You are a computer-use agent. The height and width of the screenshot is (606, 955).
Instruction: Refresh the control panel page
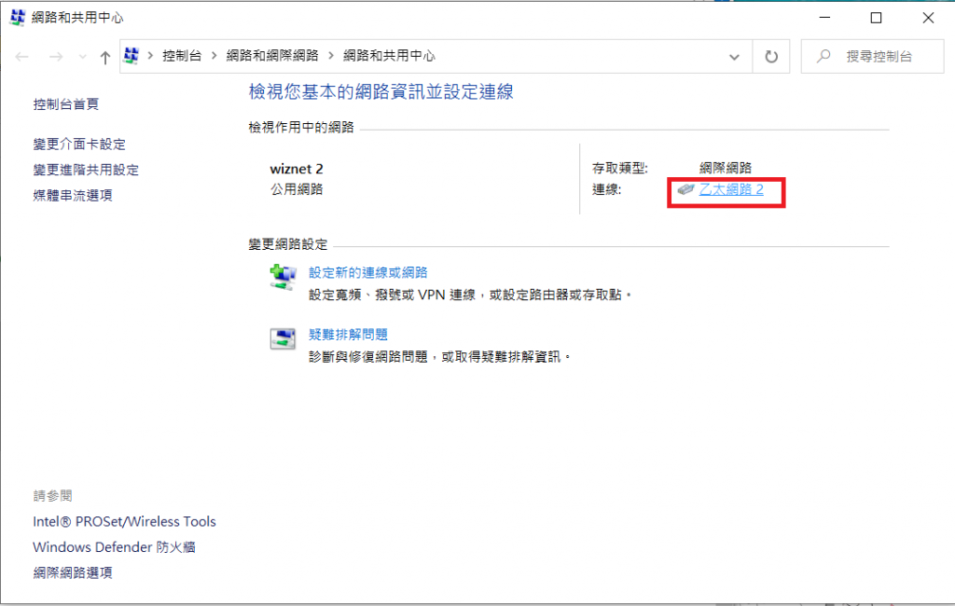[x=771, y=57]
